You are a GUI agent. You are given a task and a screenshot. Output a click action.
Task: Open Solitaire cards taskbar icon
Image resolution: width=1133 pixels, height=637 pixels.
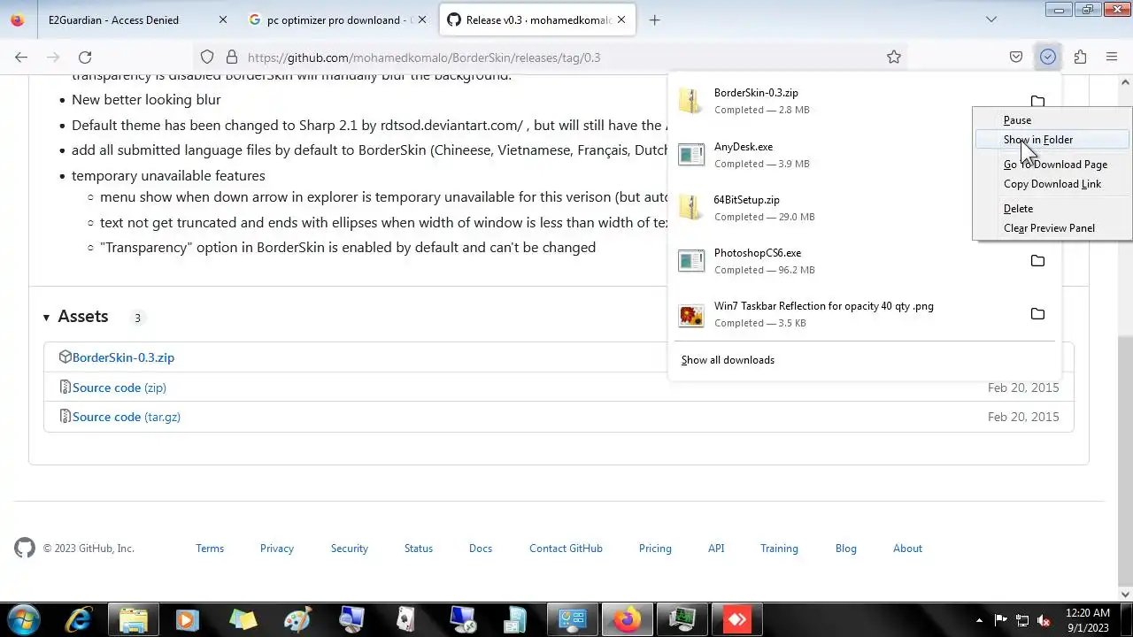(x=406, y=619)
